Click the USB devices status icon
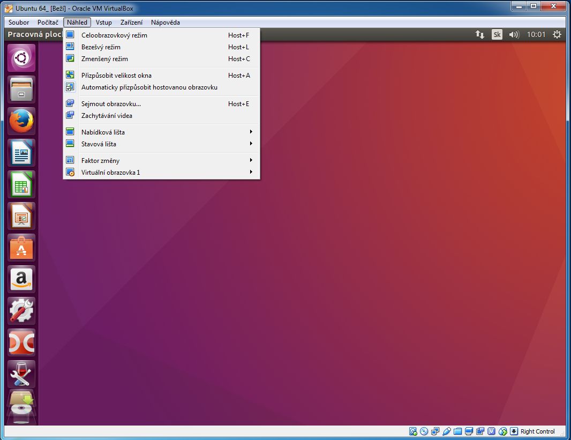This screenshot has height=440, width=571. 446,431
